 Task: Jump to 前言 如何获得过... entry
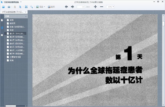coord(17,27)
